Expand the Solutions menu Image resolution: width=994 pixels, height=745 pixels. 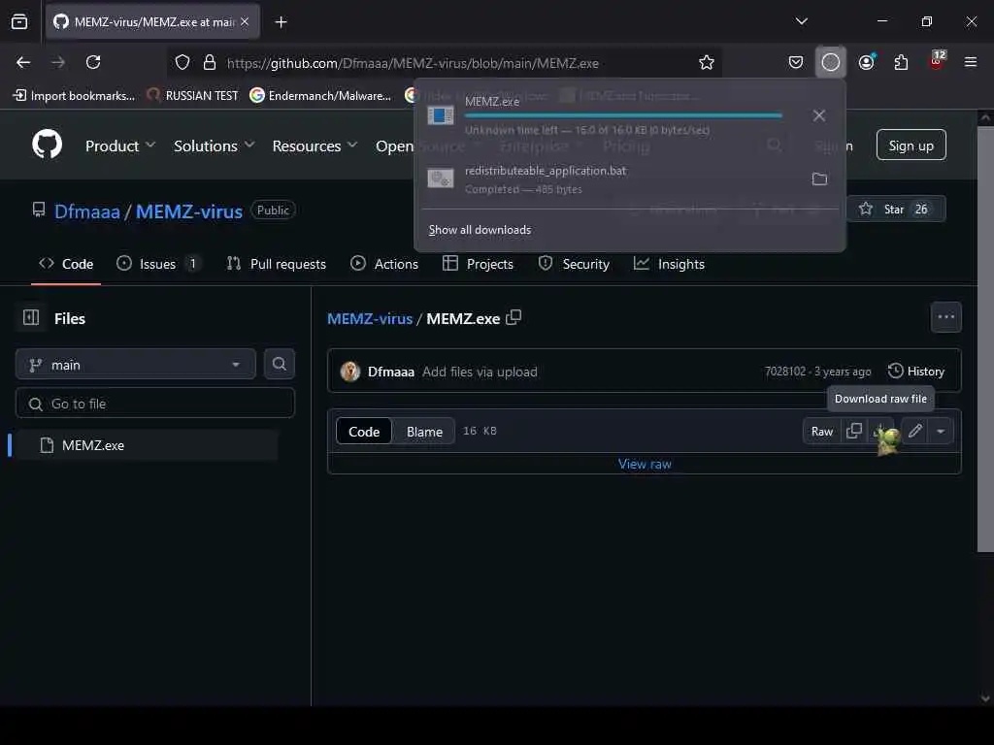[215, 146]
